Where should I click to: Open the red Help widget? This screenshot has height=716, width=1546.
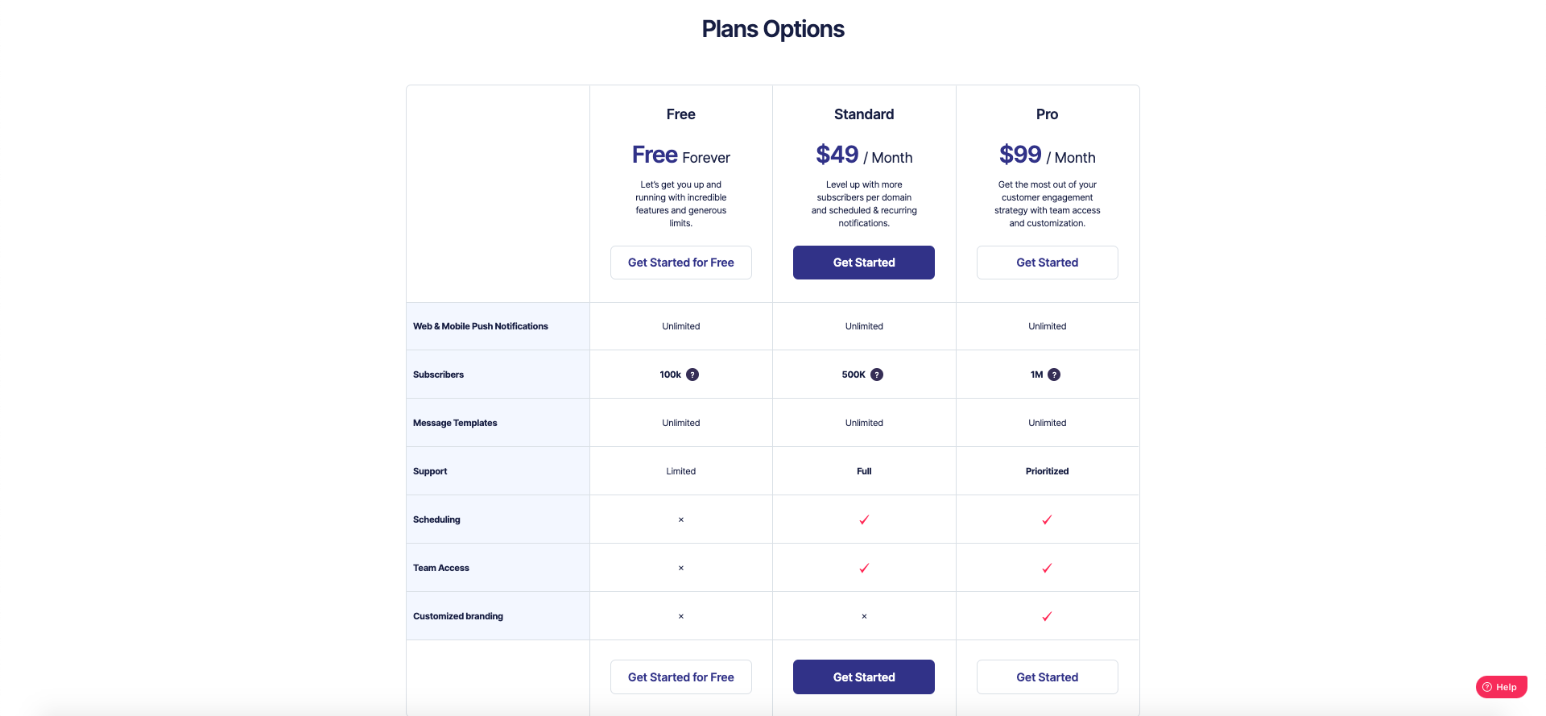(x=1501, y=687)
